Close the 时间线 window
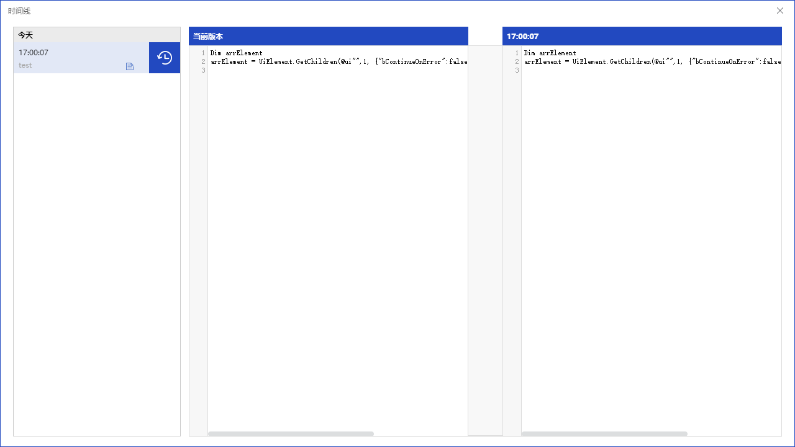795x447 pixels. point(780,11)
